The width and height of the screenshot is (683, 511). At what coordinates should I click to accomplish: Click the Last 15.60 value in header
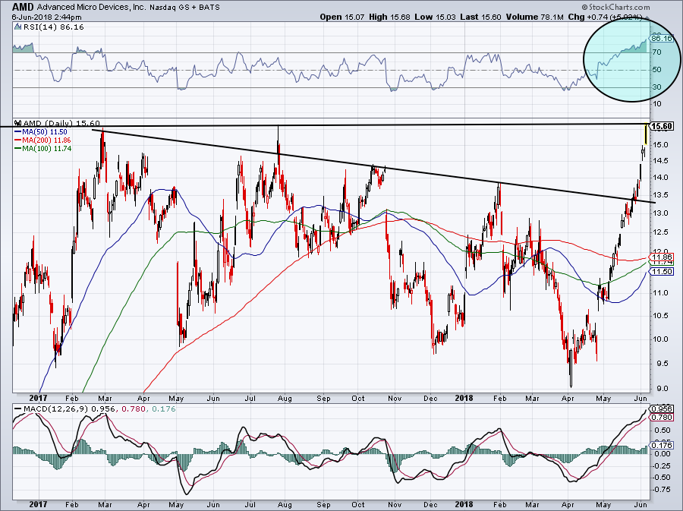click(481, 17)
